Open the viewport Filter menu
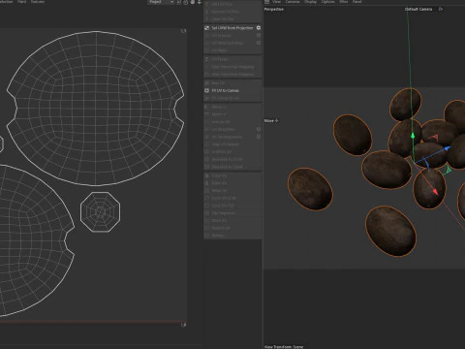Image resolution: width=465 pixels, height=349 pixels. point(344,2)
